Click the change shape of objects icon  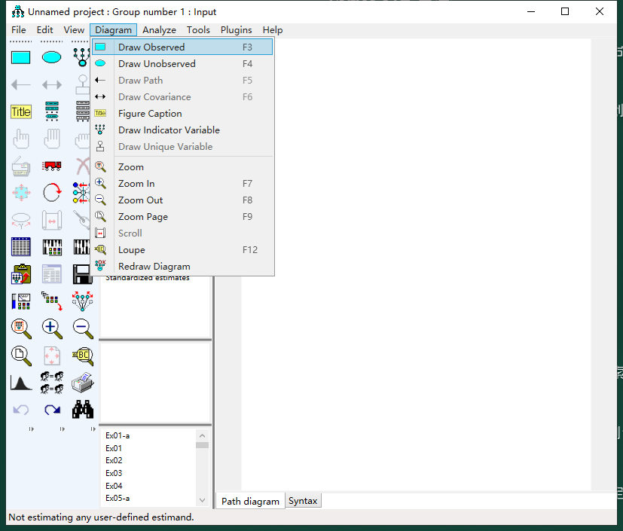point(20,193)
